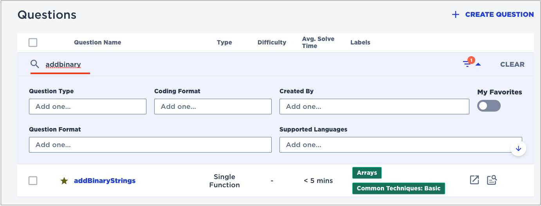Click the round scroll-down arrow button
Viewport: 541px width, 206px height.
[x=518, y=149]
